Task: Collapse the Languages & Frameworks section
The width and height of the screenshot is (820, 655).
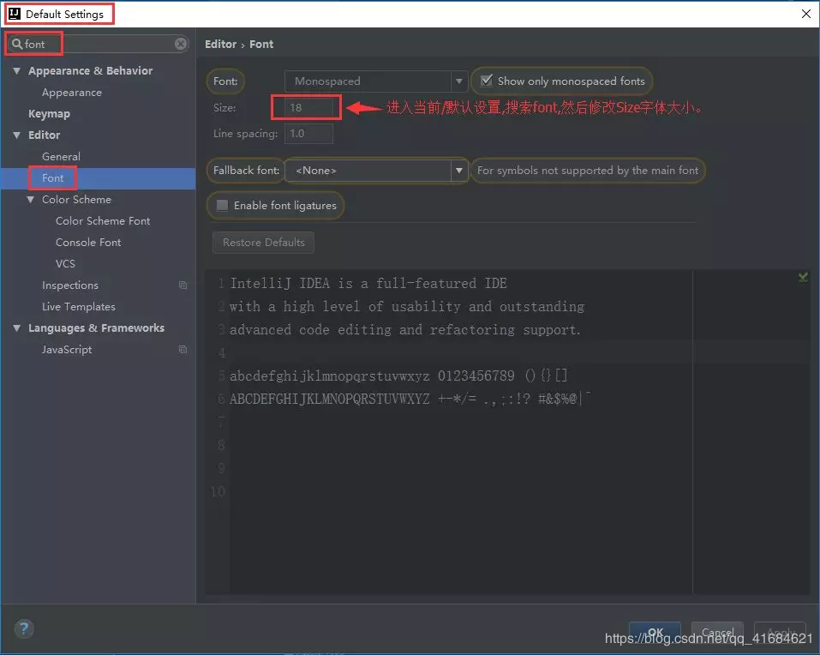Action: point(17,328)
